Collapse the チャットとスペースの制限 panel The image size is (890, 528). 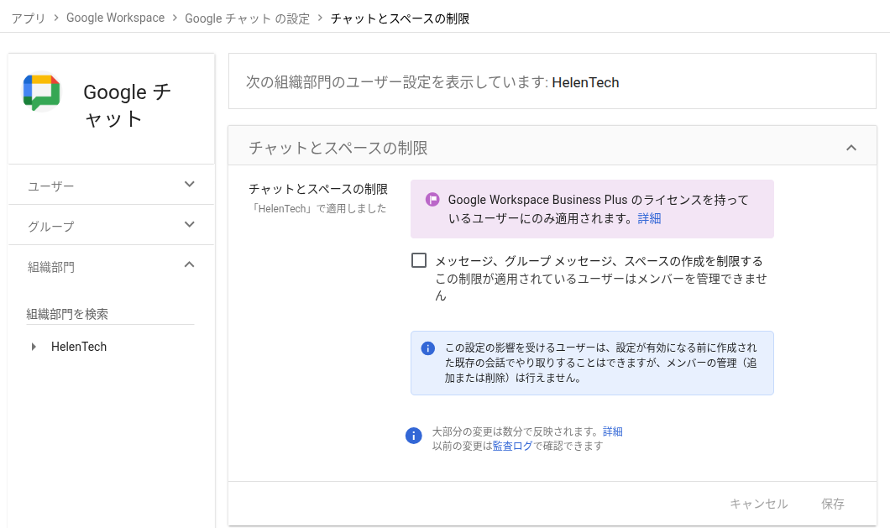(x=851, y=148)
